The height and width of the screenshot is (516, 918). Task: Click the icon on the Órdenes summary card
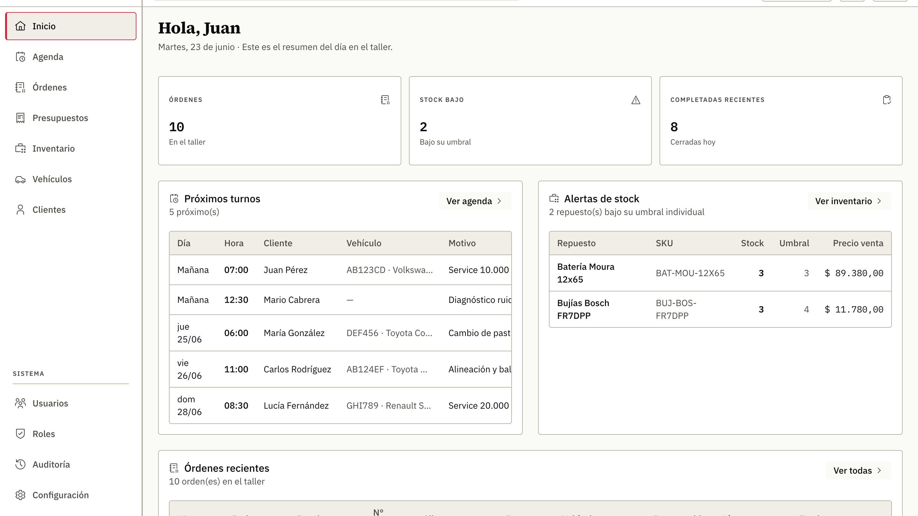385,100
